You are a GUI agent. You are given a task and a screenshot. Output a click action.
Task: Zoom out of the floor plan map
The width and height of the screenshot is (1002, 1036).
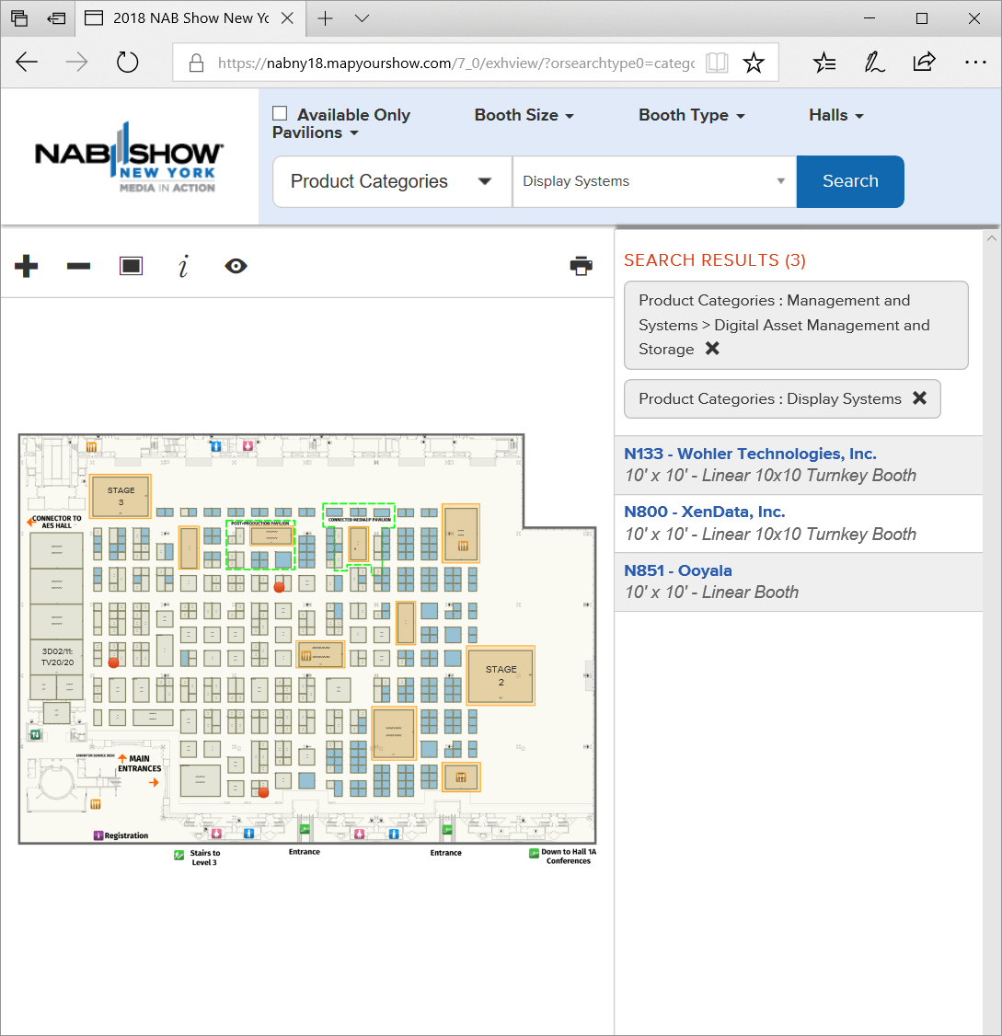(78, 266)
